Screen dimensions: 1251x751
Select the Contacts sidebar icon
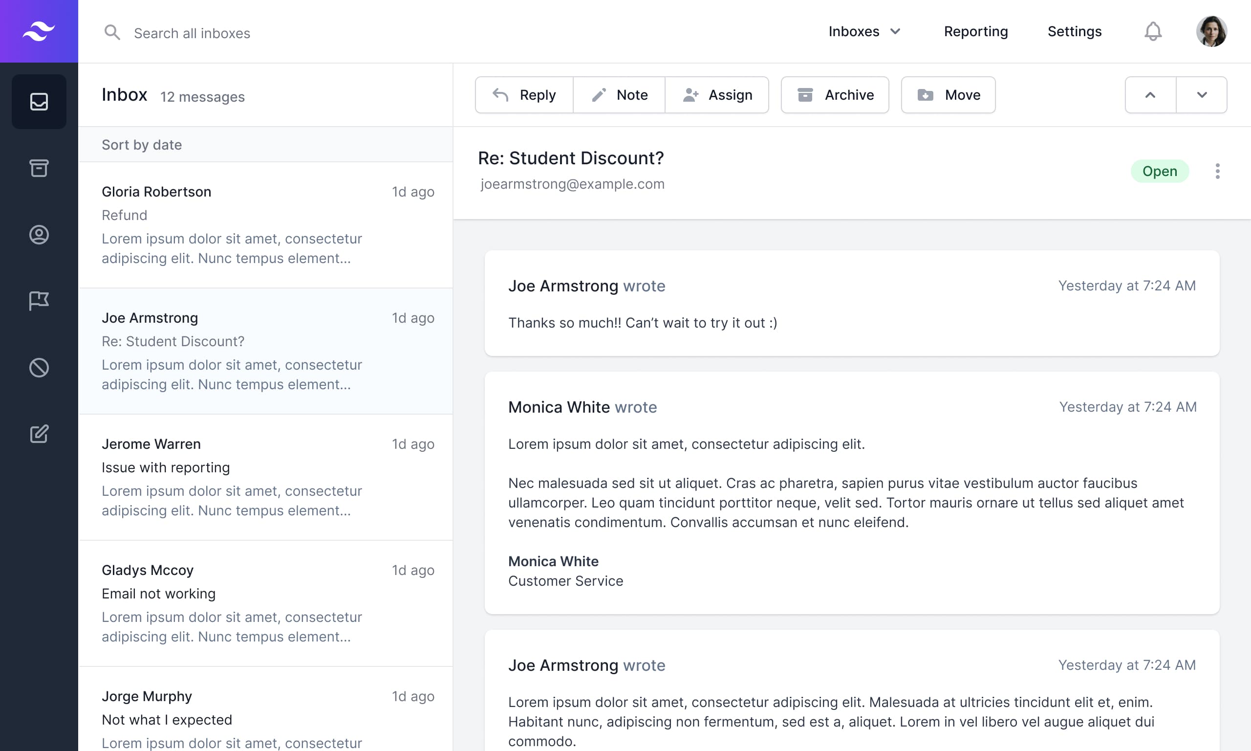(39, 233)
